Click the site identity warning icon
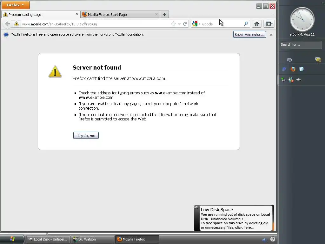This screenshot has height=244, width=325. (17, 24)
